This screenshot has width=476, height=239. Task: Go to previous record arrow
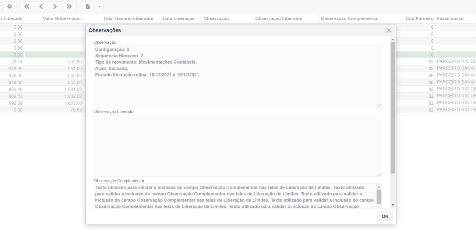point(41,6)
